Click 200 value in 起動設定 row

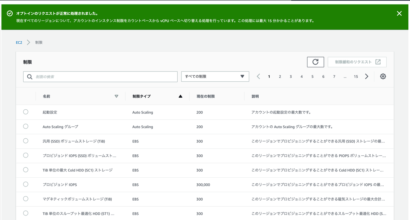200,112
